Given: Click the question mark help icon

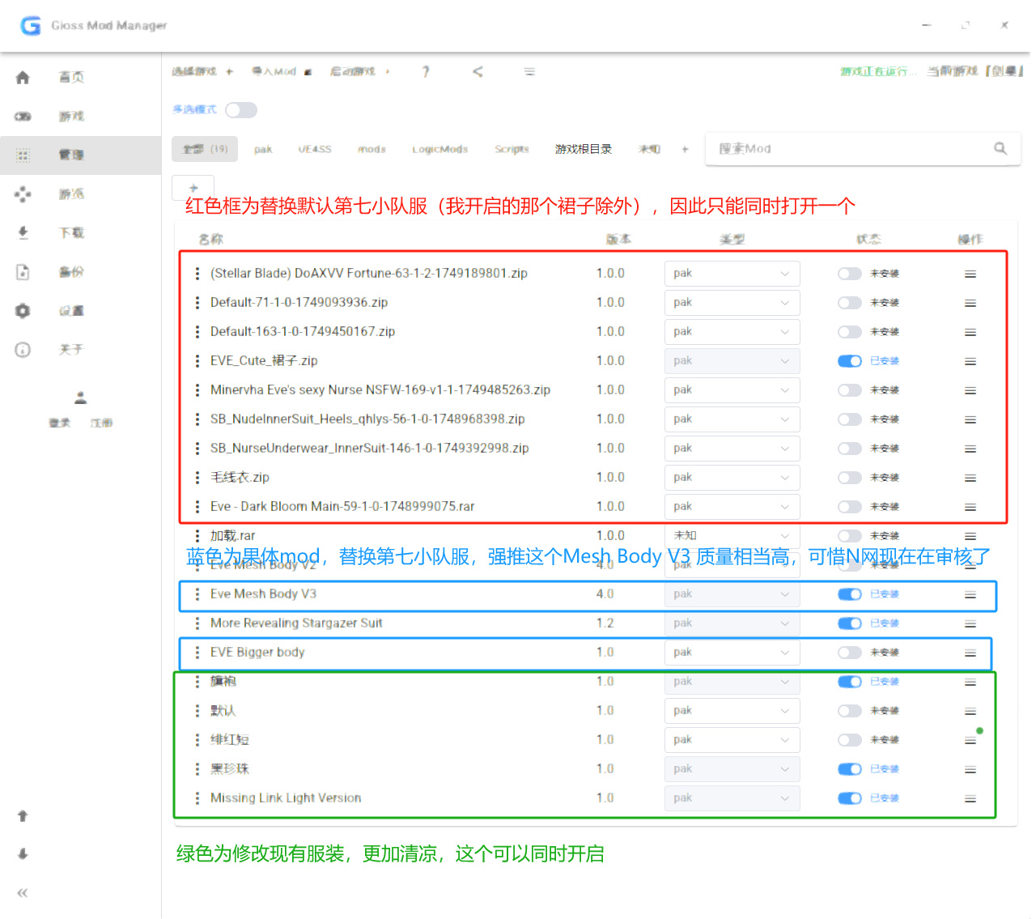Looking at the screenshot, I should point(426,72).
